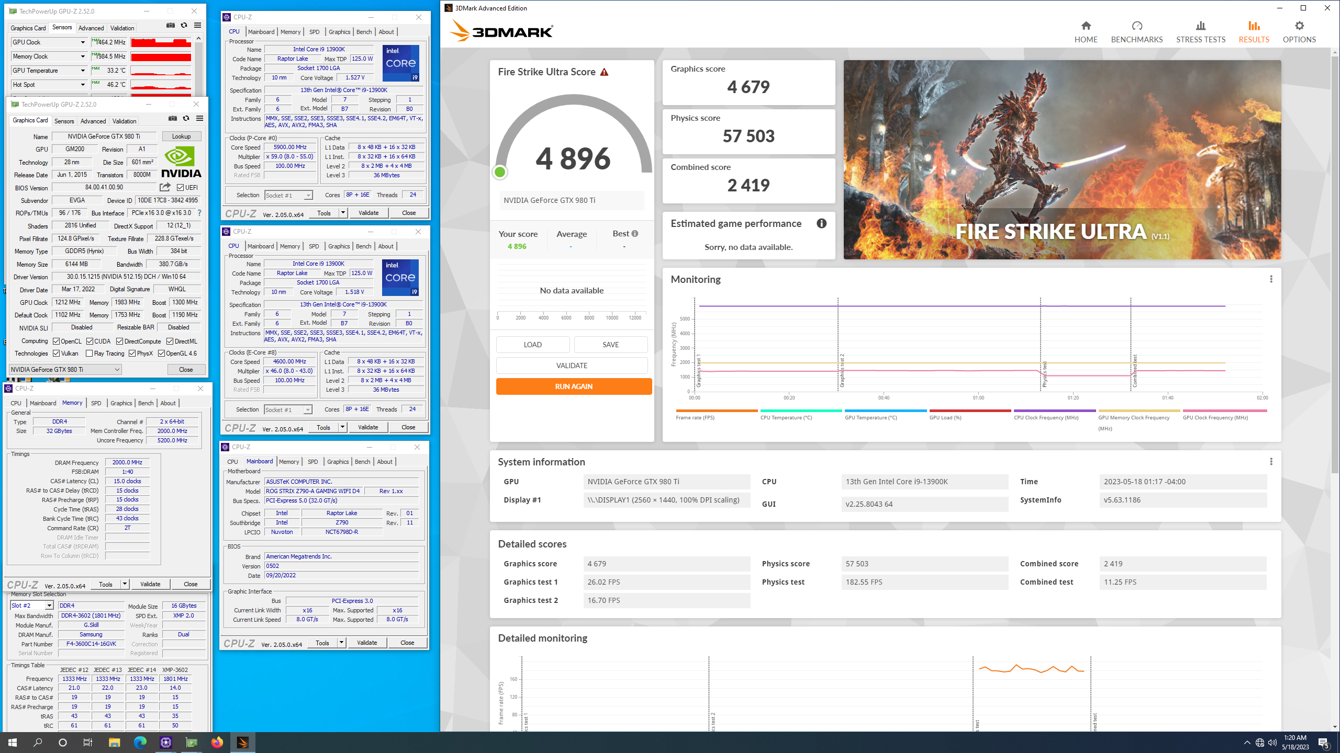This screenshot has height=753, width=1340.
Task: Toggle CUDA checkbox in GPU-Z
Action: 90,341
